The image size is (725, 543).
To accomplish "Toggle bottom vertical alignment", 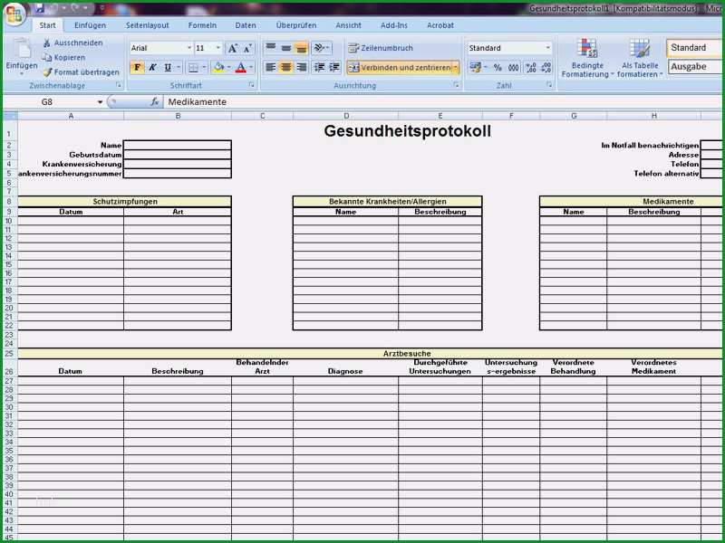I will coord(302,48).
